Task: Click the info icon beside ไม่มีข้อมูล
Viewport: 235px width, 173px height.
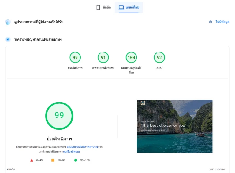Action: coord(211,22)
